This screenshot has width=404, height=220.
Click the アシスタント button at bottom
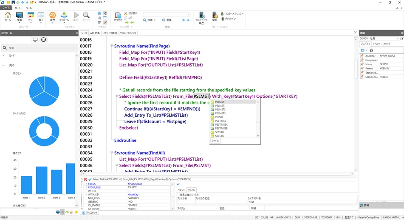coord(90,213)
